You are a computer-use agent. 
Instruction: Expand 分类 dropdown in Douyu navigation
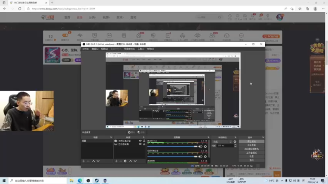point(93,17)
